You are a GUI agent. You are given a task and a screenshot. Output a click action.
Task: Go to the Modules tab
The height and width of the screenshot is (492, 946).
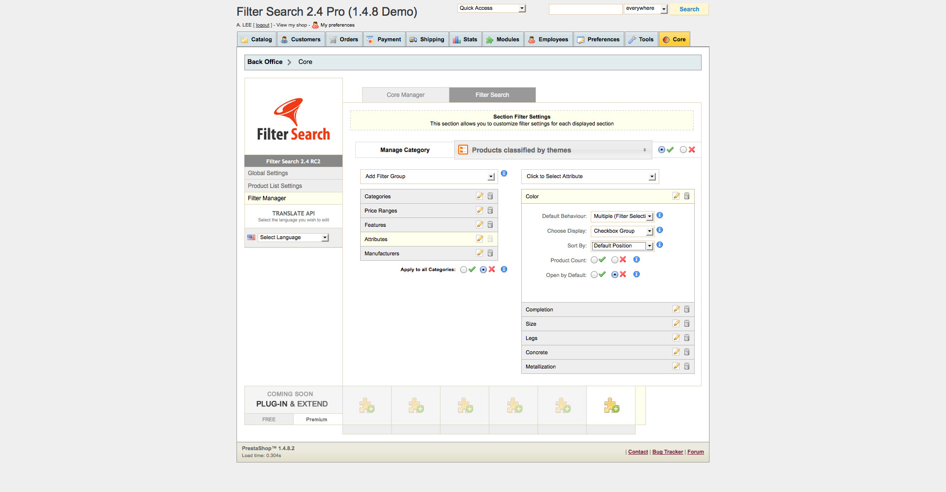tap(503, 39)
